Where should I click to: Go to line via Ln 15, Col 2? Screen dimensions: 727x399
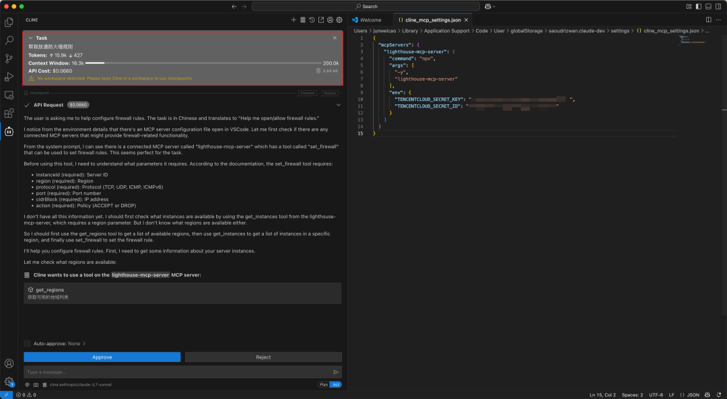[602, 395]
